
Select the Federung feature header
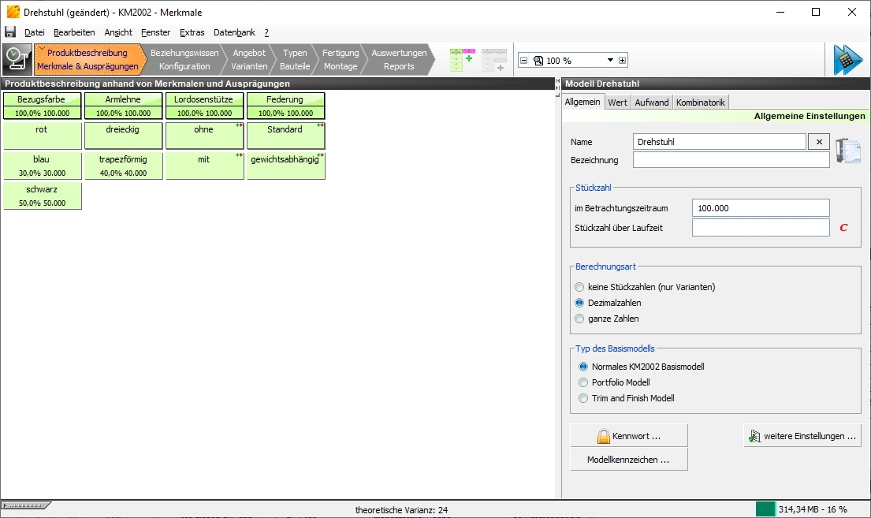tap(285, 106)
